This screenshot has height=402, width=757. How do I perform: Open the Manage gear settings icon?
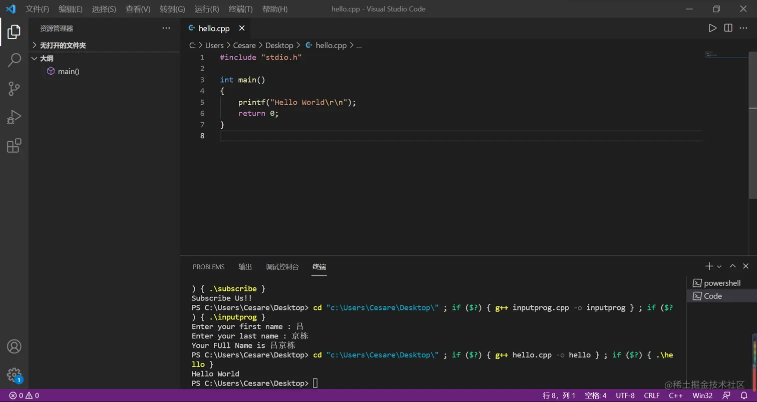pyautogui.click(x=14, y=374)
